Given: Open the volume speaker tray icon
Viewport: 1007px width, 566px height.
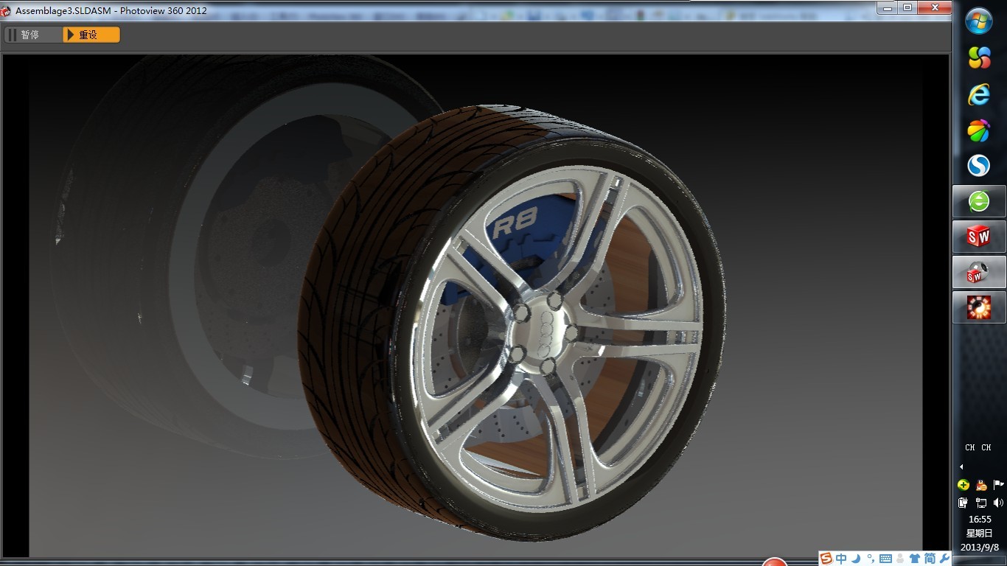Looking at the screenshot, I should [999, 503].
